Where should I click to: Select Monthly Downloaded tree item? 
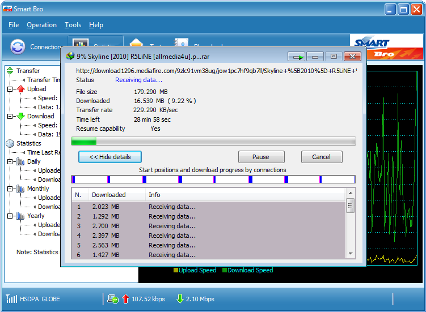[x=49, y=207]
